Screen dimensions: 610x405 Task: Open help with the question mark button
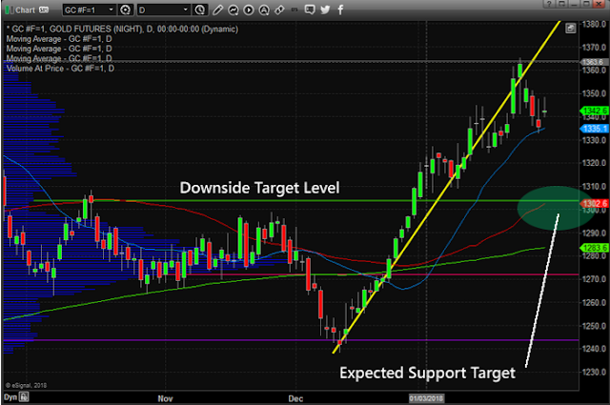pyautogui.click(x=549, y=4)
